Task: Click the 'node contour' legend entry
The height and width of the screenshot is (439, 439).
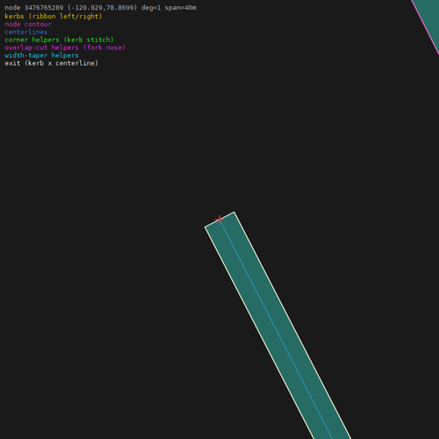Action: (x=28, y=24)
